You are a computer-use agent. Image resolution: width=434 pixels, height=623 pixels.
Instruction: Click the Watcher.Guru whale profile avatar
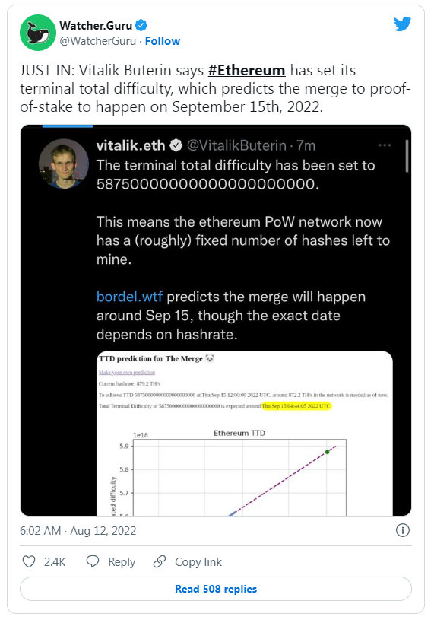(38, 33)
